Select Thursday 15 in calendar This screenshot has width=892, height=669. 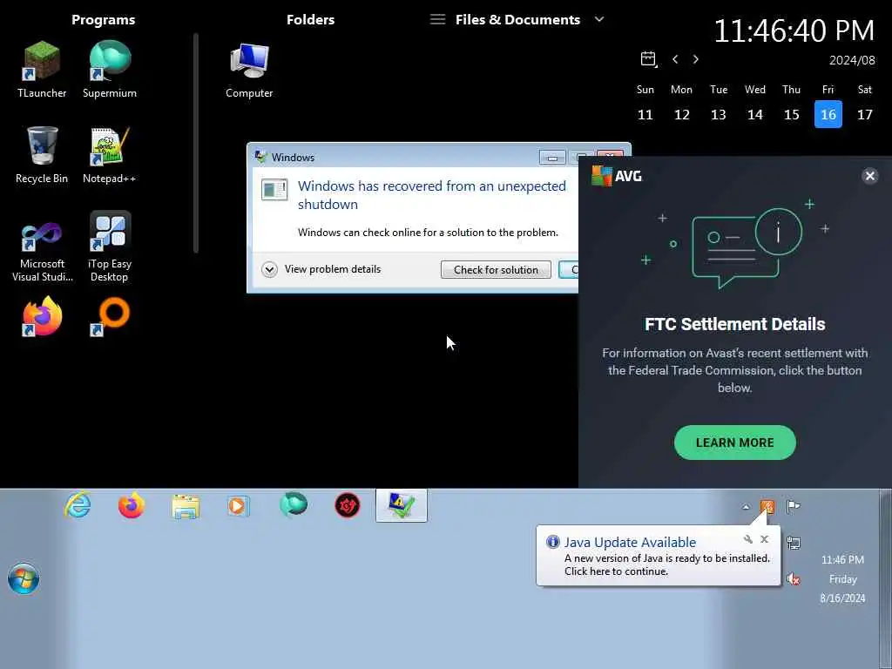[x=791, y=114]
